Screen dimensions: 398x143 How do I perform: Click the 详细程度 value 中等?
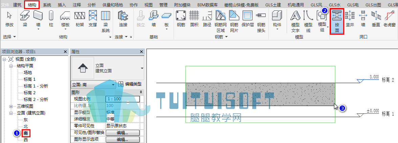coord(123,119)
